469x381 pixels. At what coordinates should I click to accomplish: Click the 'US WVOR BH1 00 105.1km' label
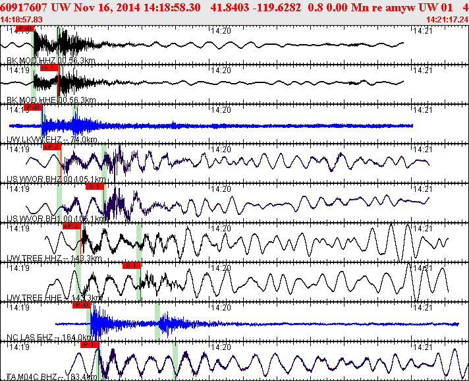[x=56, y=219]
